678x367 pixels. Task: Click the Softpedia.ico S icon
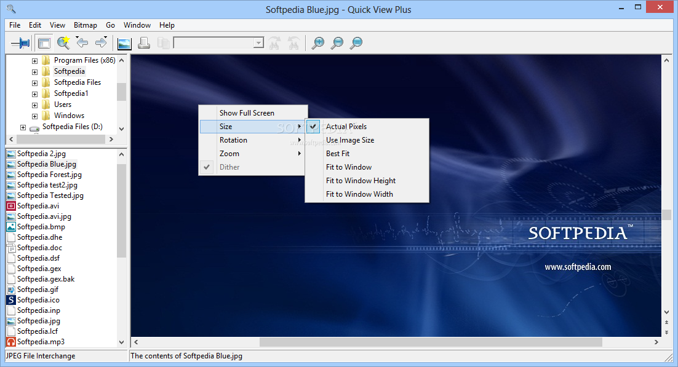point(11,299)
